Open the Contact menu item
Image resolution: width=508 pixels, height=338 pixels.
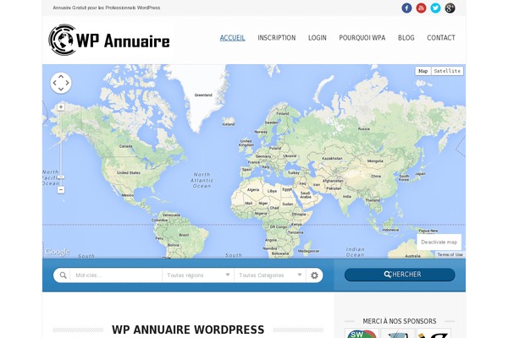coord(441,38)
